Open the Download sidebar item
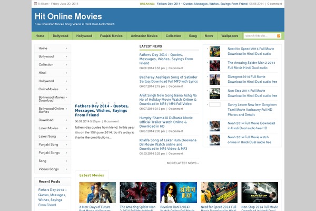 click(x=53, y=120)
